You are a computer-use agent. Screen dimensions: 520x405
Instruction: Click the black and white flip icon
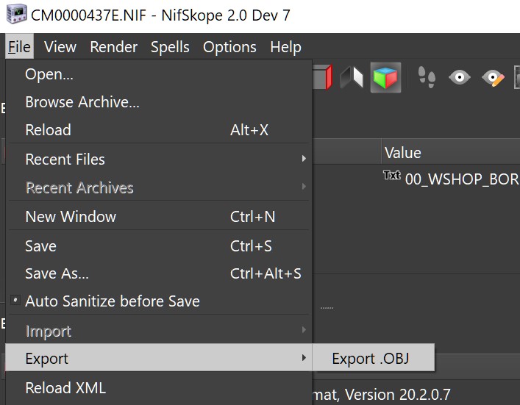coord(352,77)
